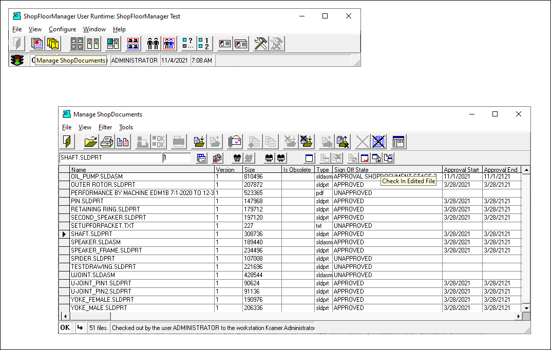Click the Is Obsolete column header

click(298, 169)
